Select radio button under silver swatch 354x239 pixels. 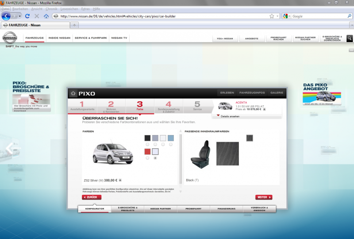[155, 158]
